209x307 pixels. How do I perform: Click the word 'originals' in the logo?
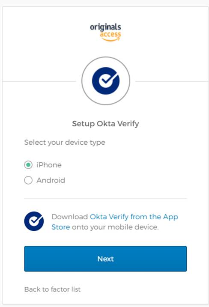pyautogui.click(x=105, y=27)
